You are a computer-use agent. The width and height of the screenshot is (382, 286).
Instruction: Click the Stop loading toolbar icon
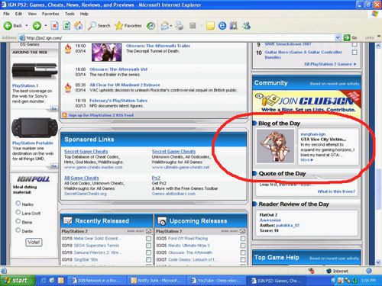[54, 26]
